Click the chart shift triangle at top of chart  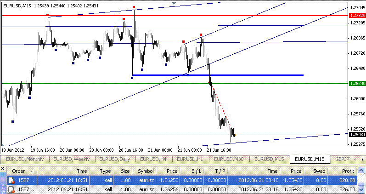[174, 3]
